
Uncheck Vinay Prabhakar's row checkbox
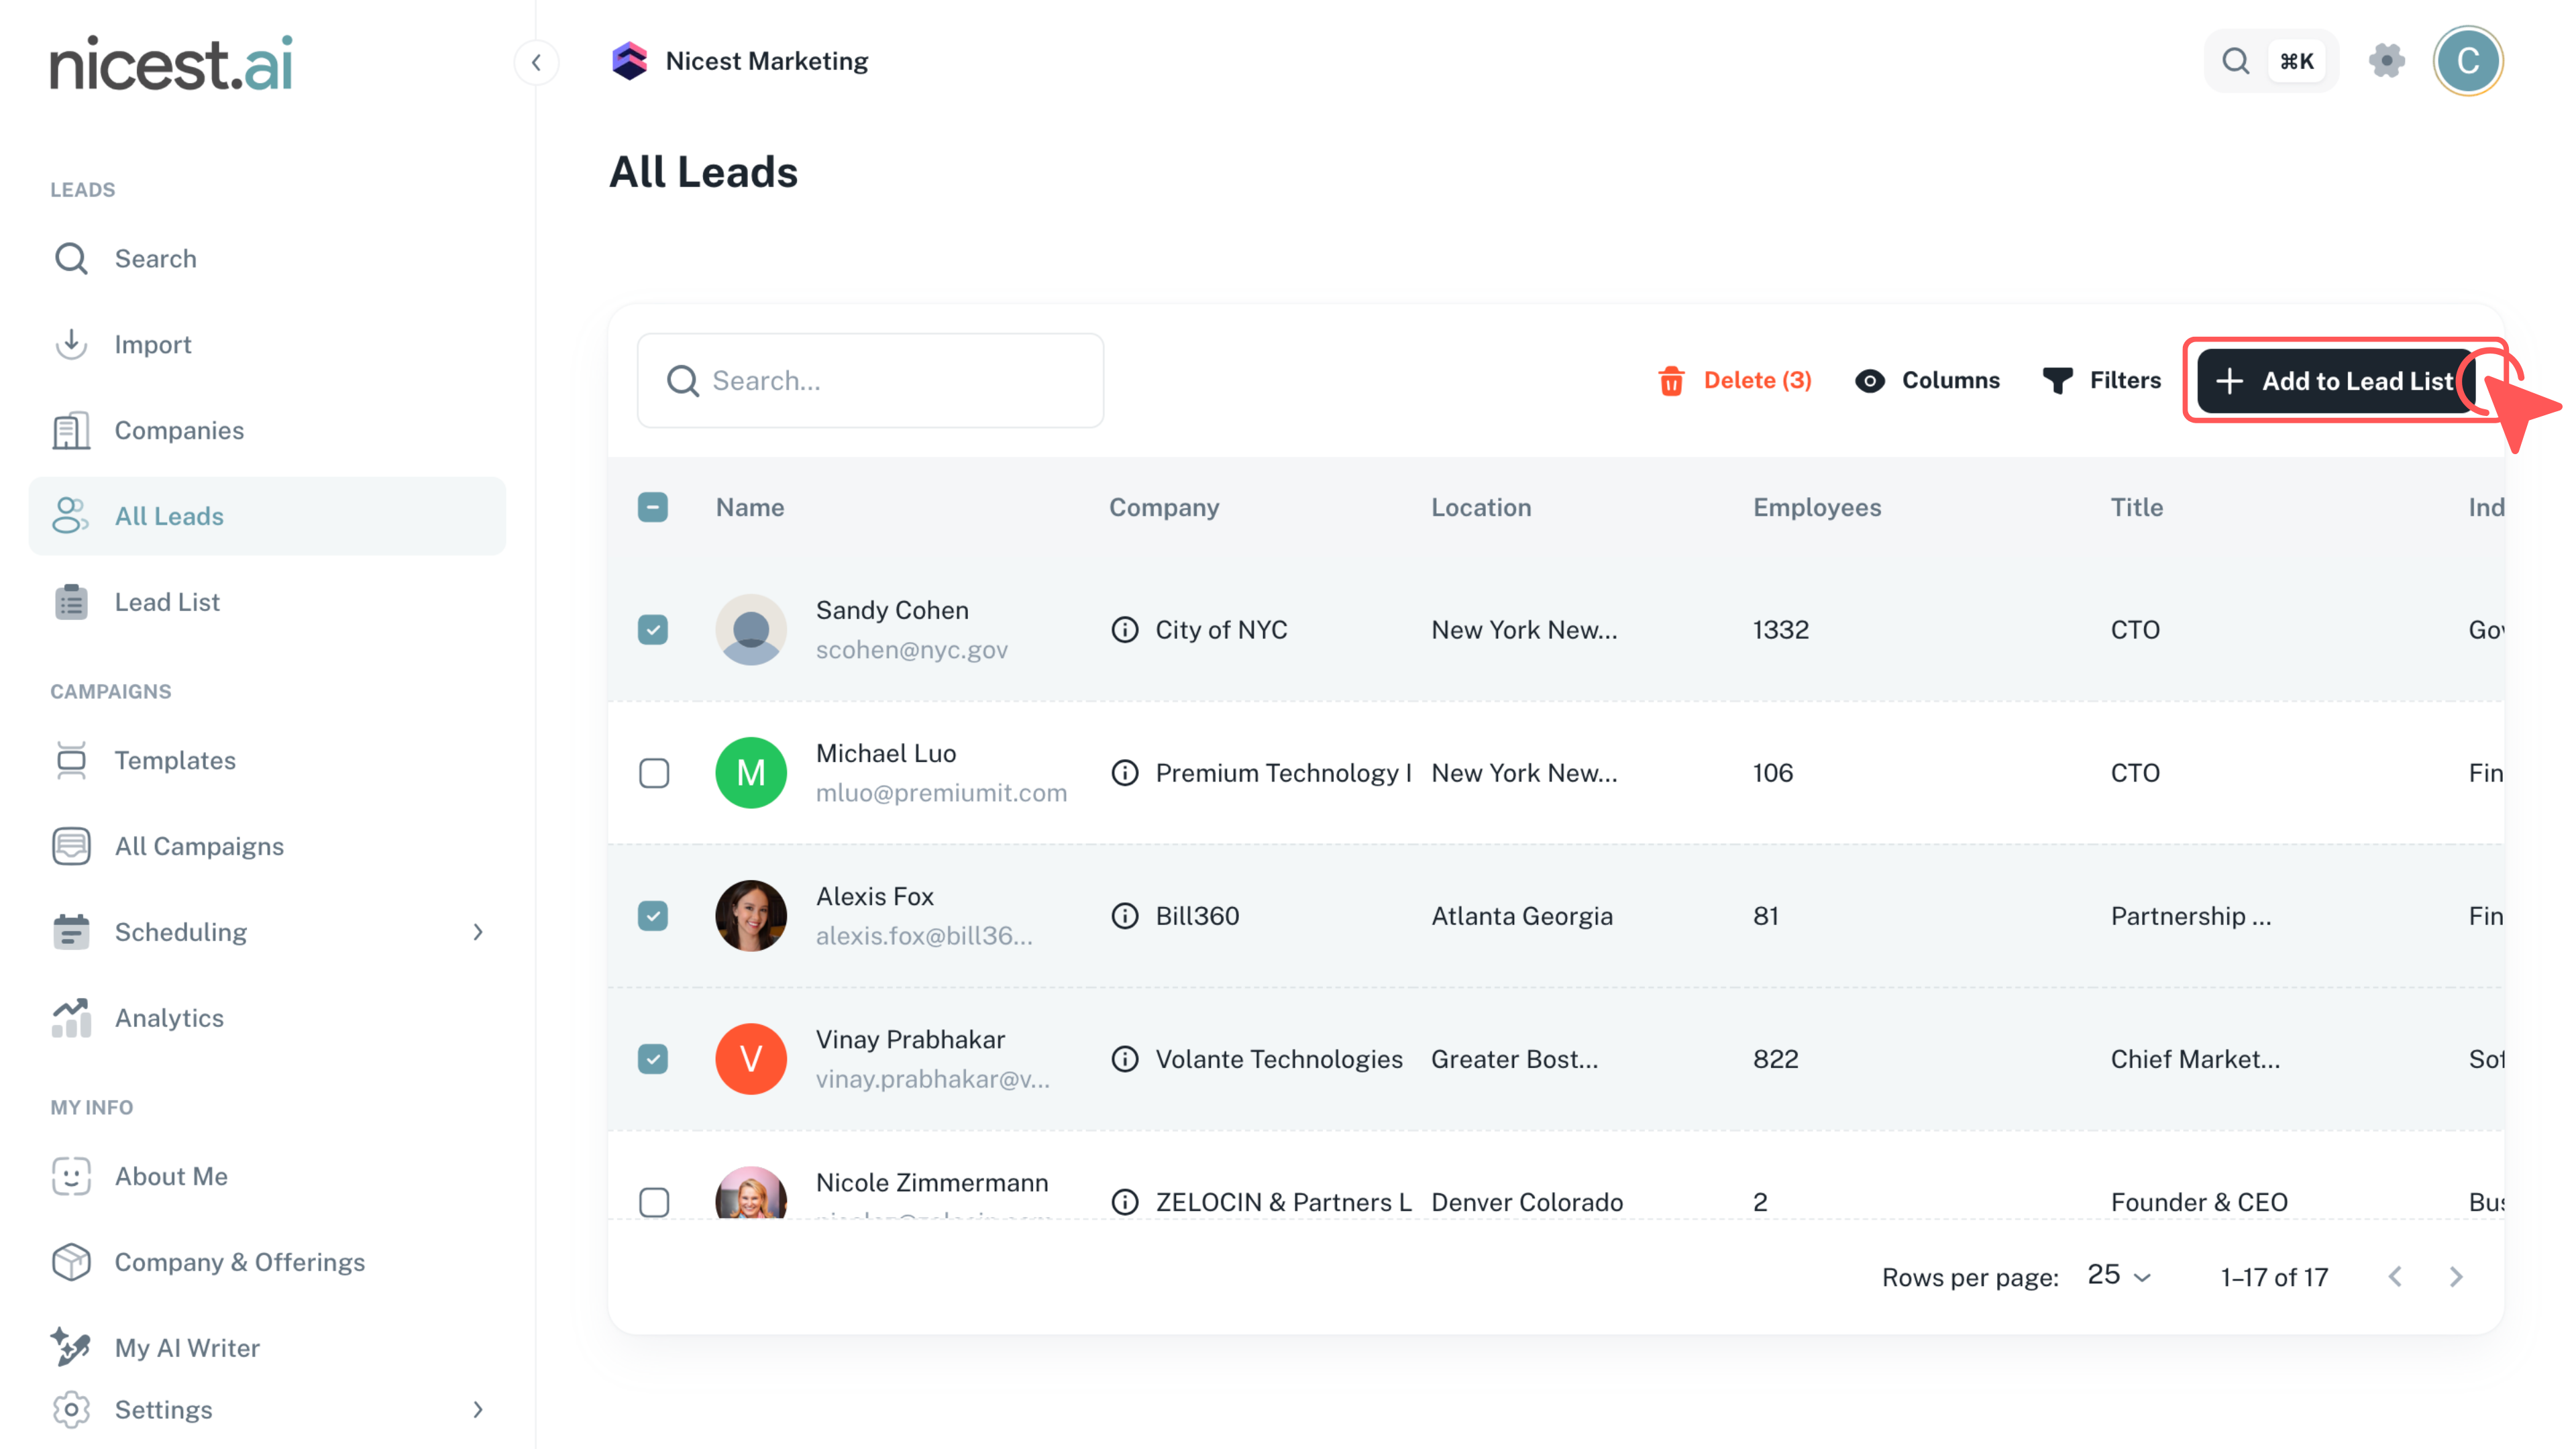pyautogui.click(x=653, y=1059)
